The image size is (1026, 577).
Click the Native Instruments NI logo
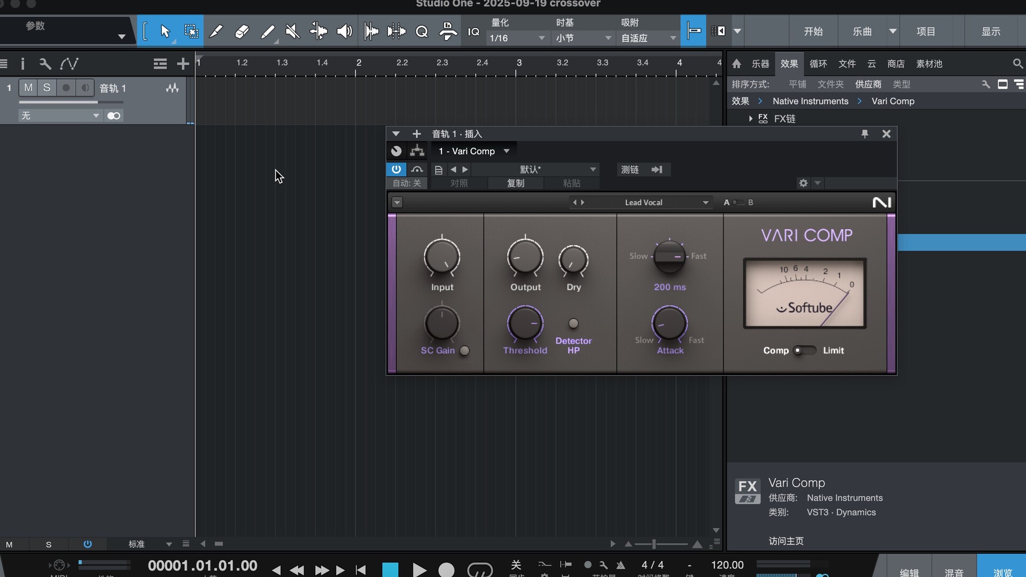(x=882, y=202)
